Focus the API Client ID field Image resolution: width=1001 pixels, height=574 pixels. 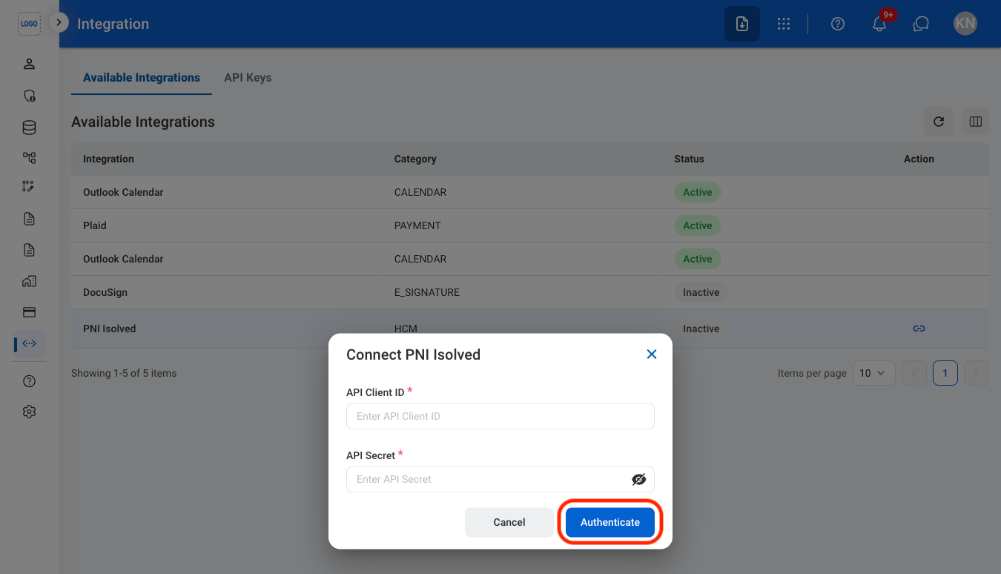click(500, 416)
